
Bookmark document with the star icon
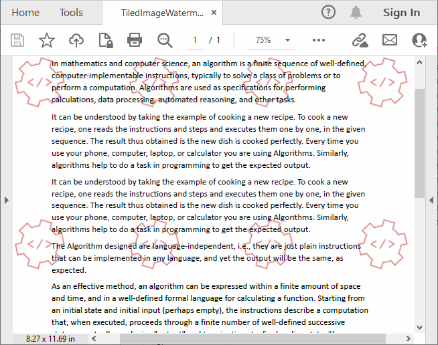(x=47, y=40)
